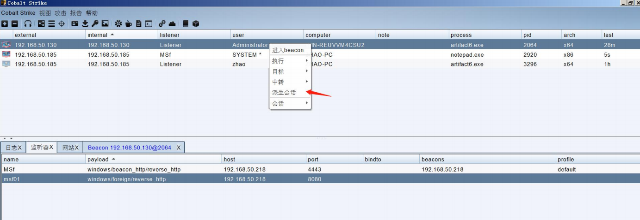Screen dimensions: 640x220
Task: Switch to session table view icon
Action: 51,24
